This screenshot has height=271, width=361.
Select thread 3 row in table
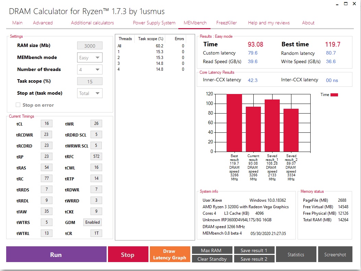(151, 63)
